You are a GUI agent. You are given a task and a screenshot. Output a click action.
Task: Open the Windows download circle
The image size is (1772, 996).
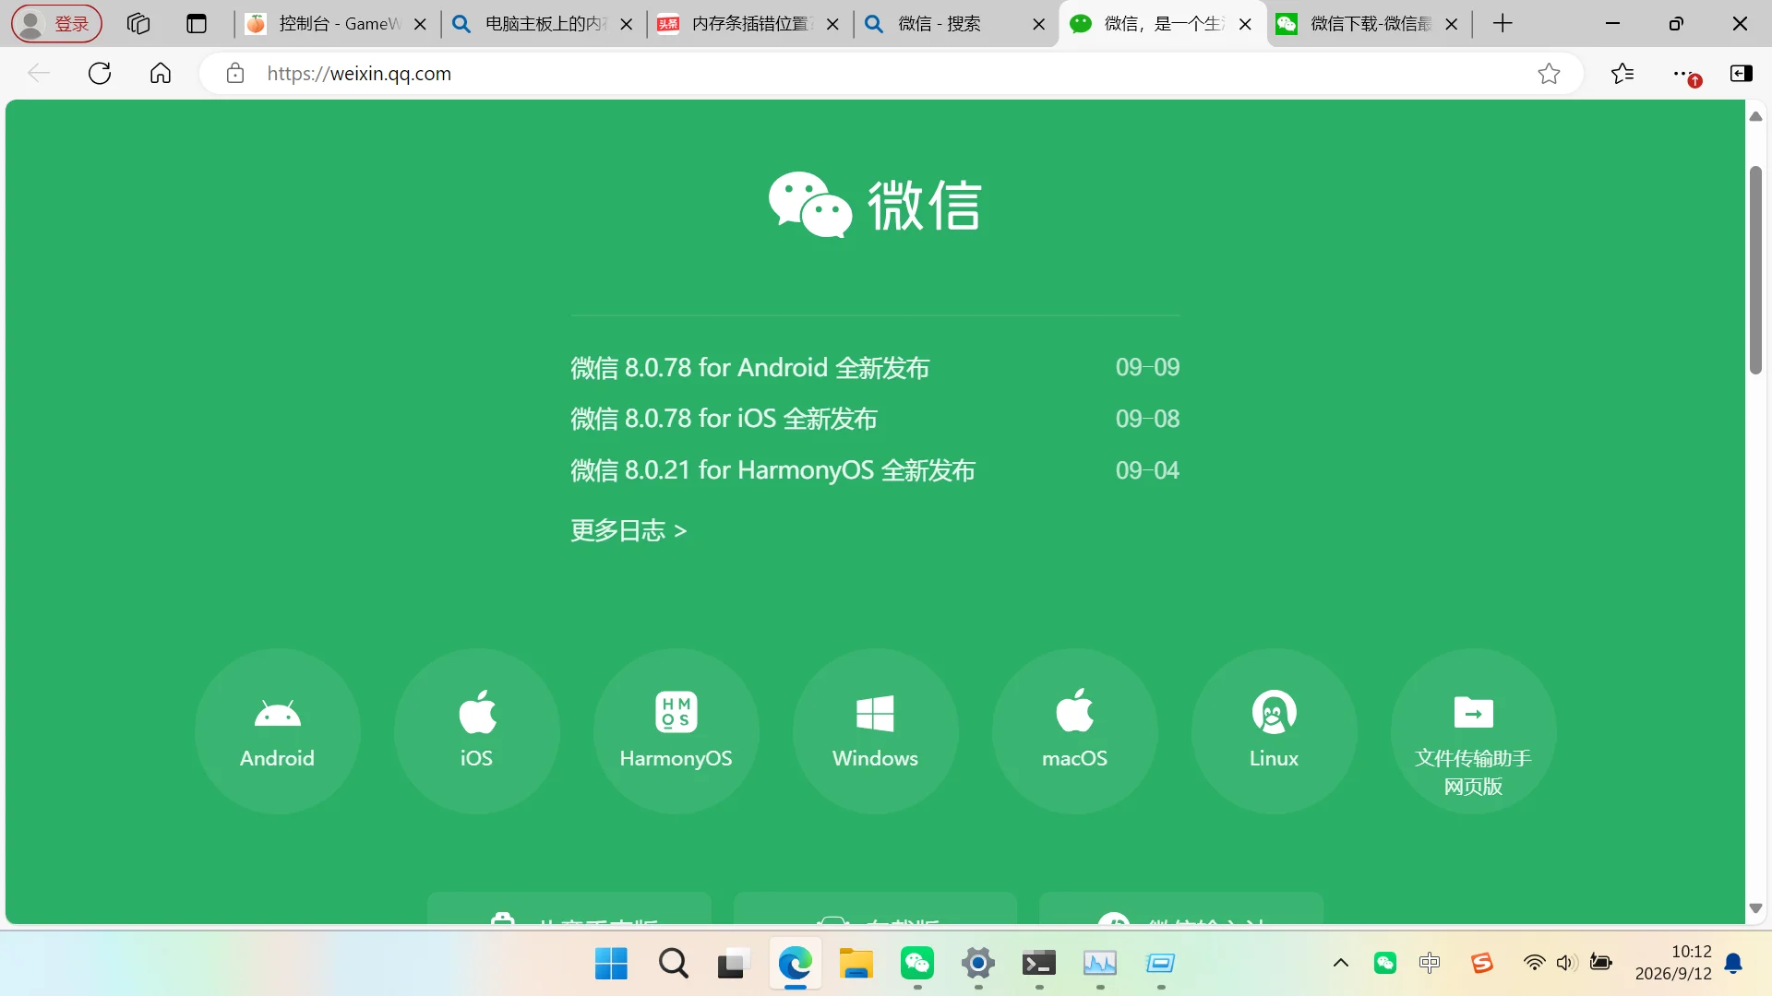[x=875, y=730]
